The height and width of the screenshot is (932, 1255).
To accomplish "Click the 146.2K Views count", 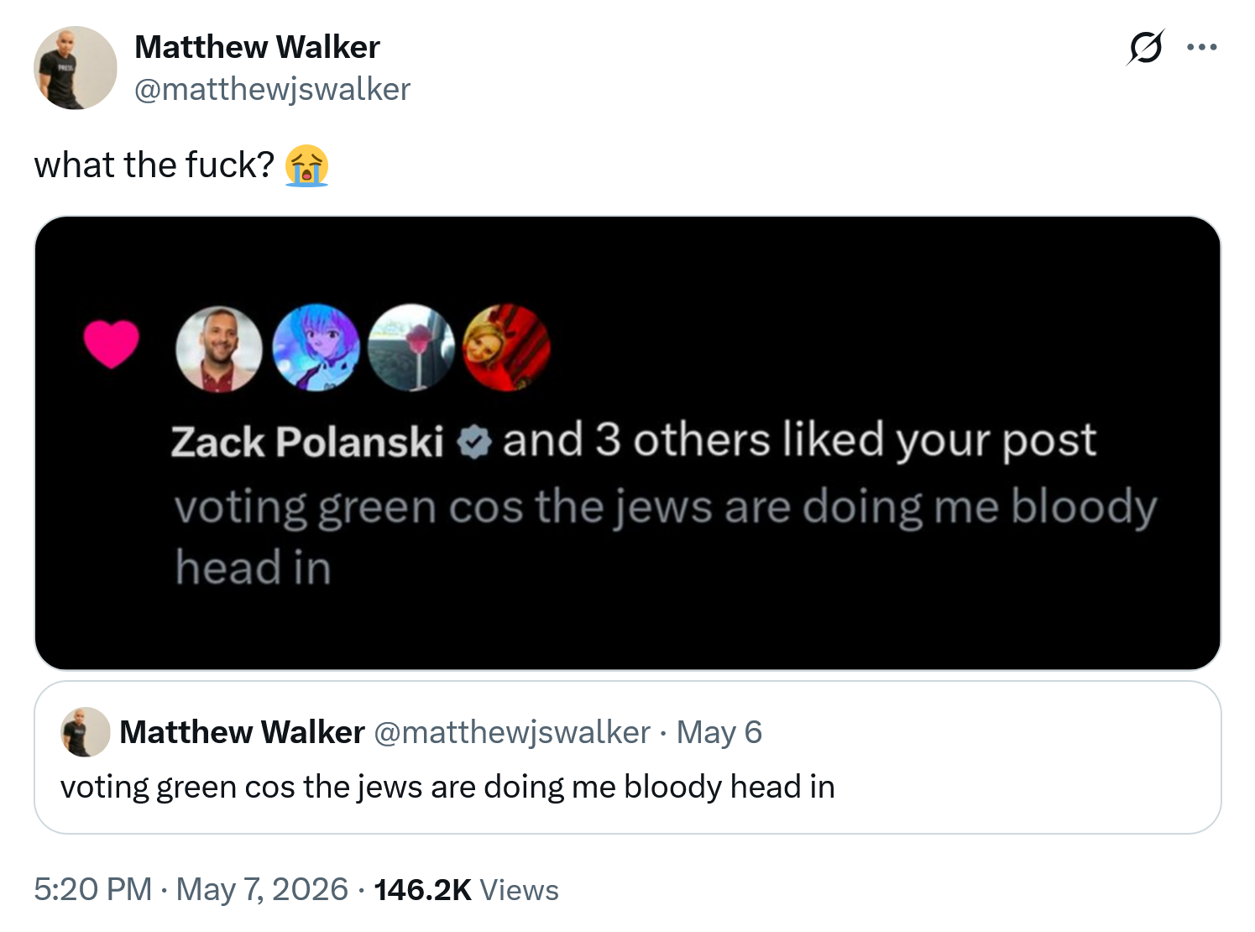I will [466, 889].
